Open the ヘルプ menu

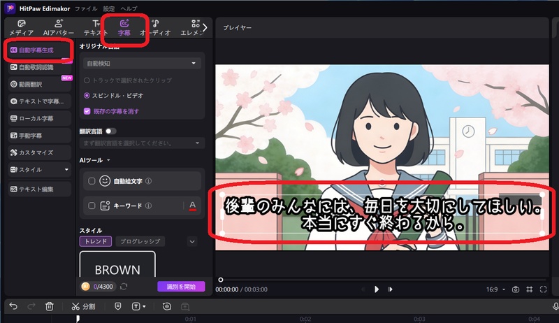point(129,8)
